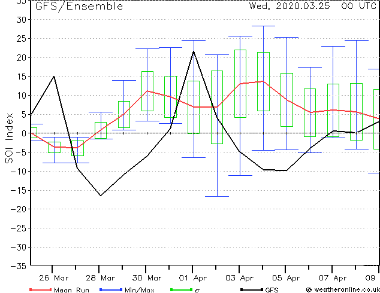This screenshot has height=293, width=380.
Task: Click the -20 value on y-axis
Action: click(x=19, y=209)
